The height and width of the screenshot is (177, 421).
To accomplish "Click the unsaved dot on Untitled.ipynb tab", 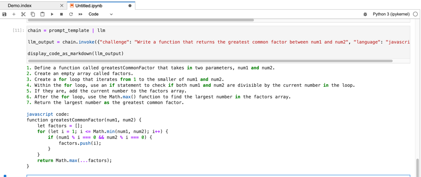I will tap(130, 6).
